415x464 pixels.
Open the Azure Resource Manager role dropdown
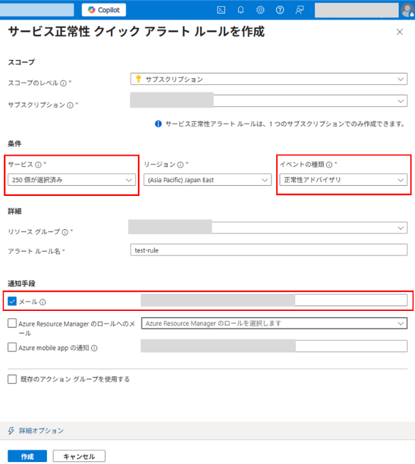274,323
